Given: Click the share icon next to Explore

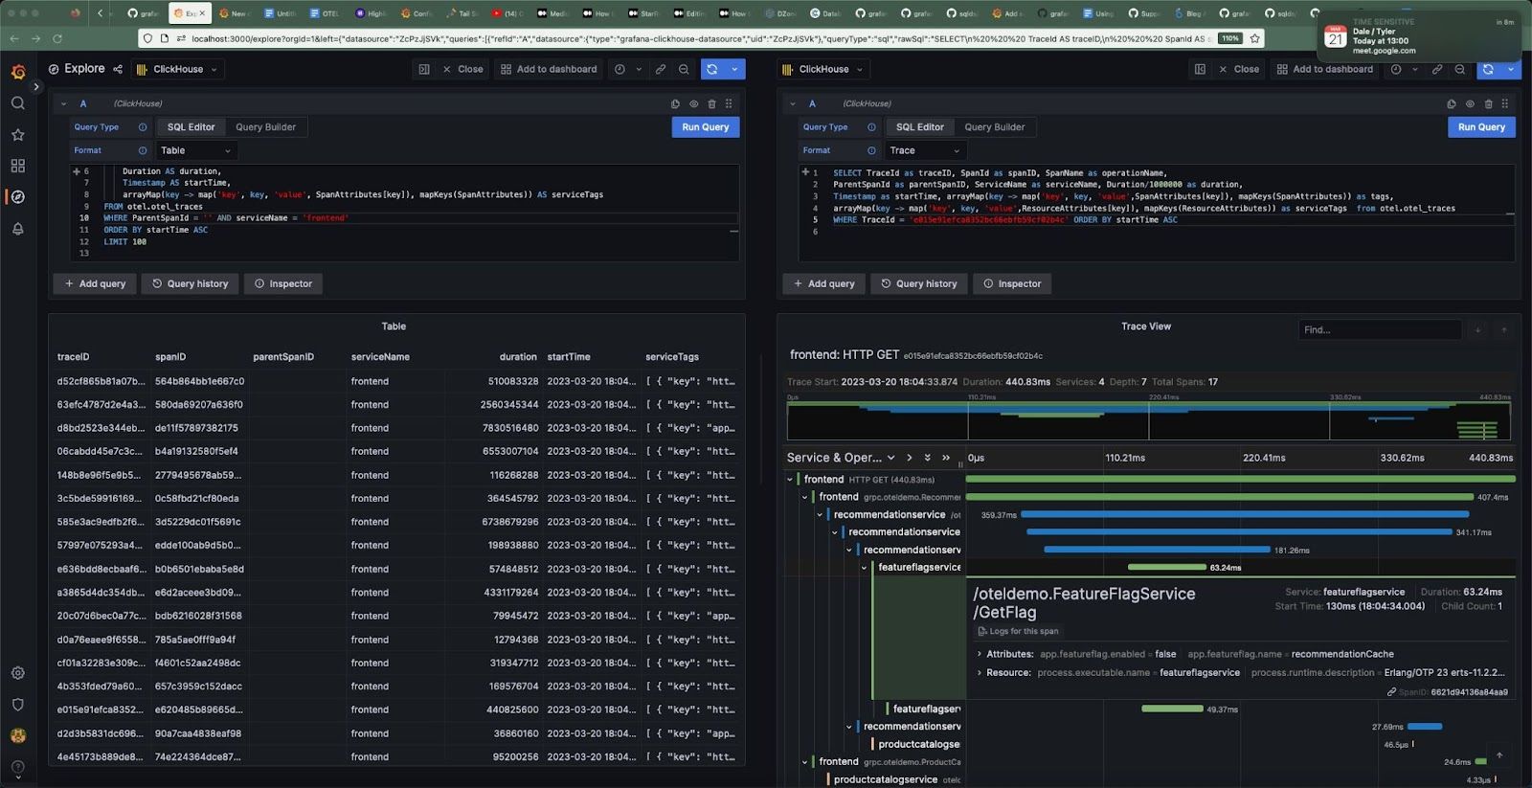Looking at the screenshot, I should point(118,69).
